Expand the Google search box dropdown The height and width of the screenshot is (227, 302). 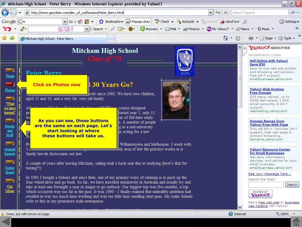coord(65,22)
